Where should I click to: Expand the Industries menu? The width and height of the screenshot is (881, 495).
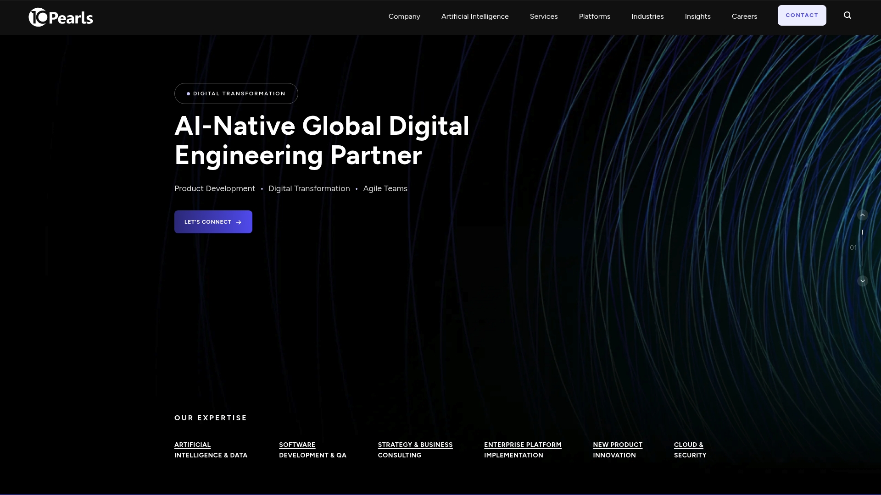(x=647, y=16)
